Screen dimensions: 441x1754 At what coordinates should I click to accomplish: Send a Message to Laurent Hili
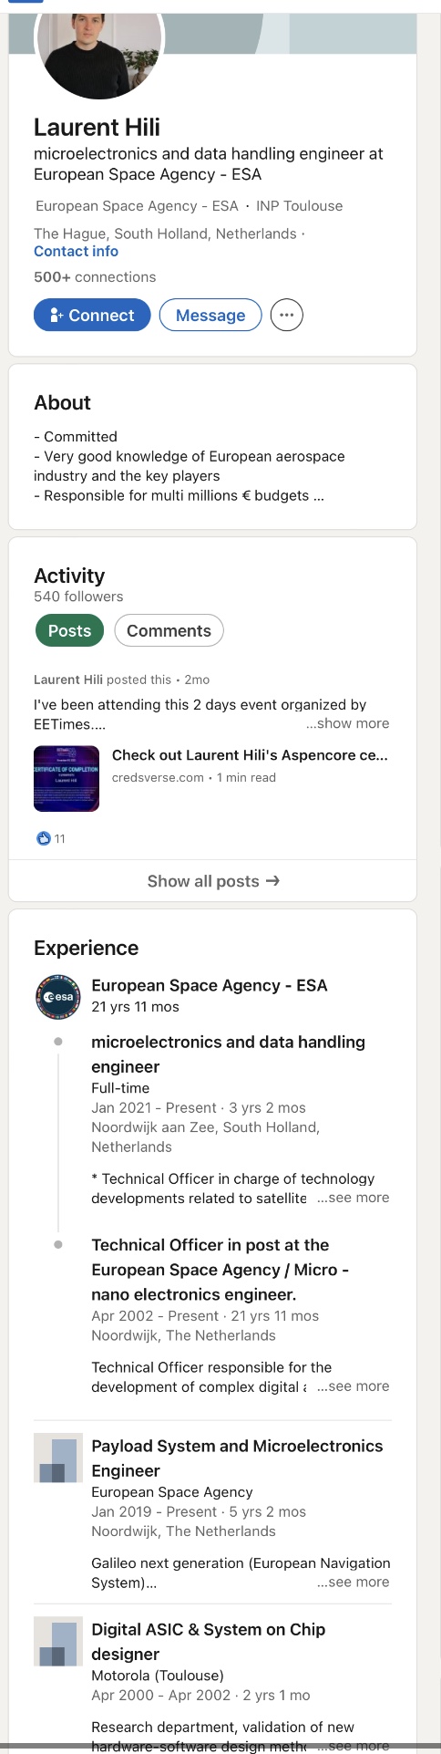click(210, 316)
